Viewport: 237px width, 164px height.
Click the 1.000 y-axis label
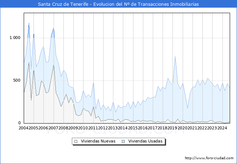point(15,38)
